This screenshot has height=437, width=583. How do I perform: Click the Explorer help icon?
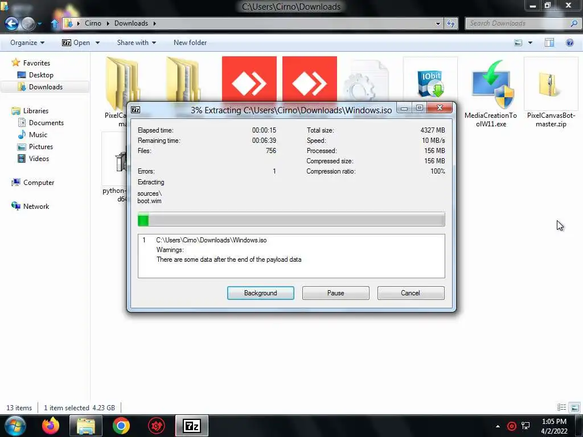[569, 43]
